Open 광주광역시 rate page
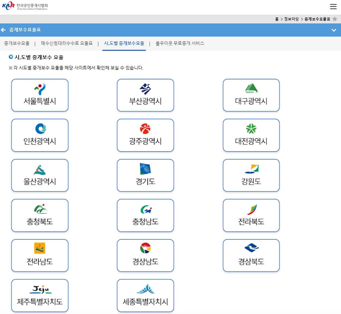 145,135
